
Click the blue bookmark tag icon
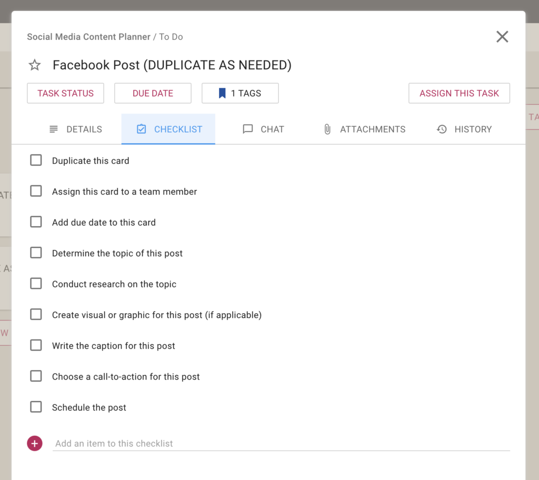tap(222, 93)
